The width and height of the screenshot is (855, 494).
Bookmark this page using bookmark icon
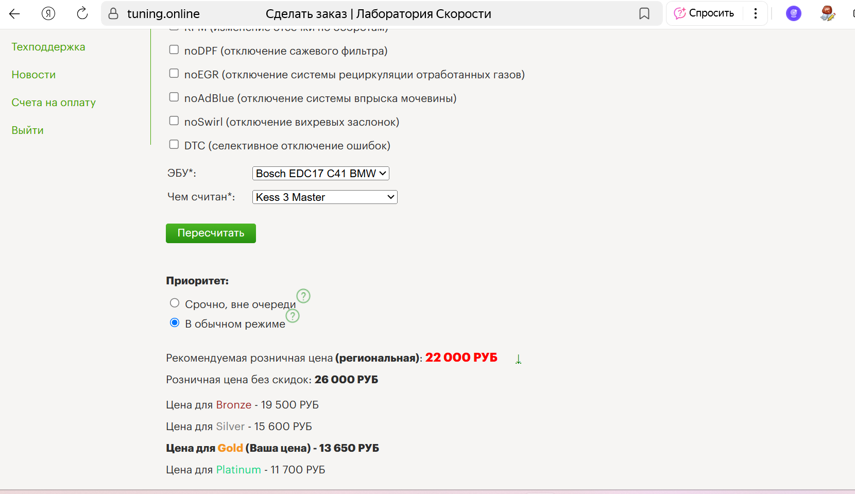(x=644, y=14)
